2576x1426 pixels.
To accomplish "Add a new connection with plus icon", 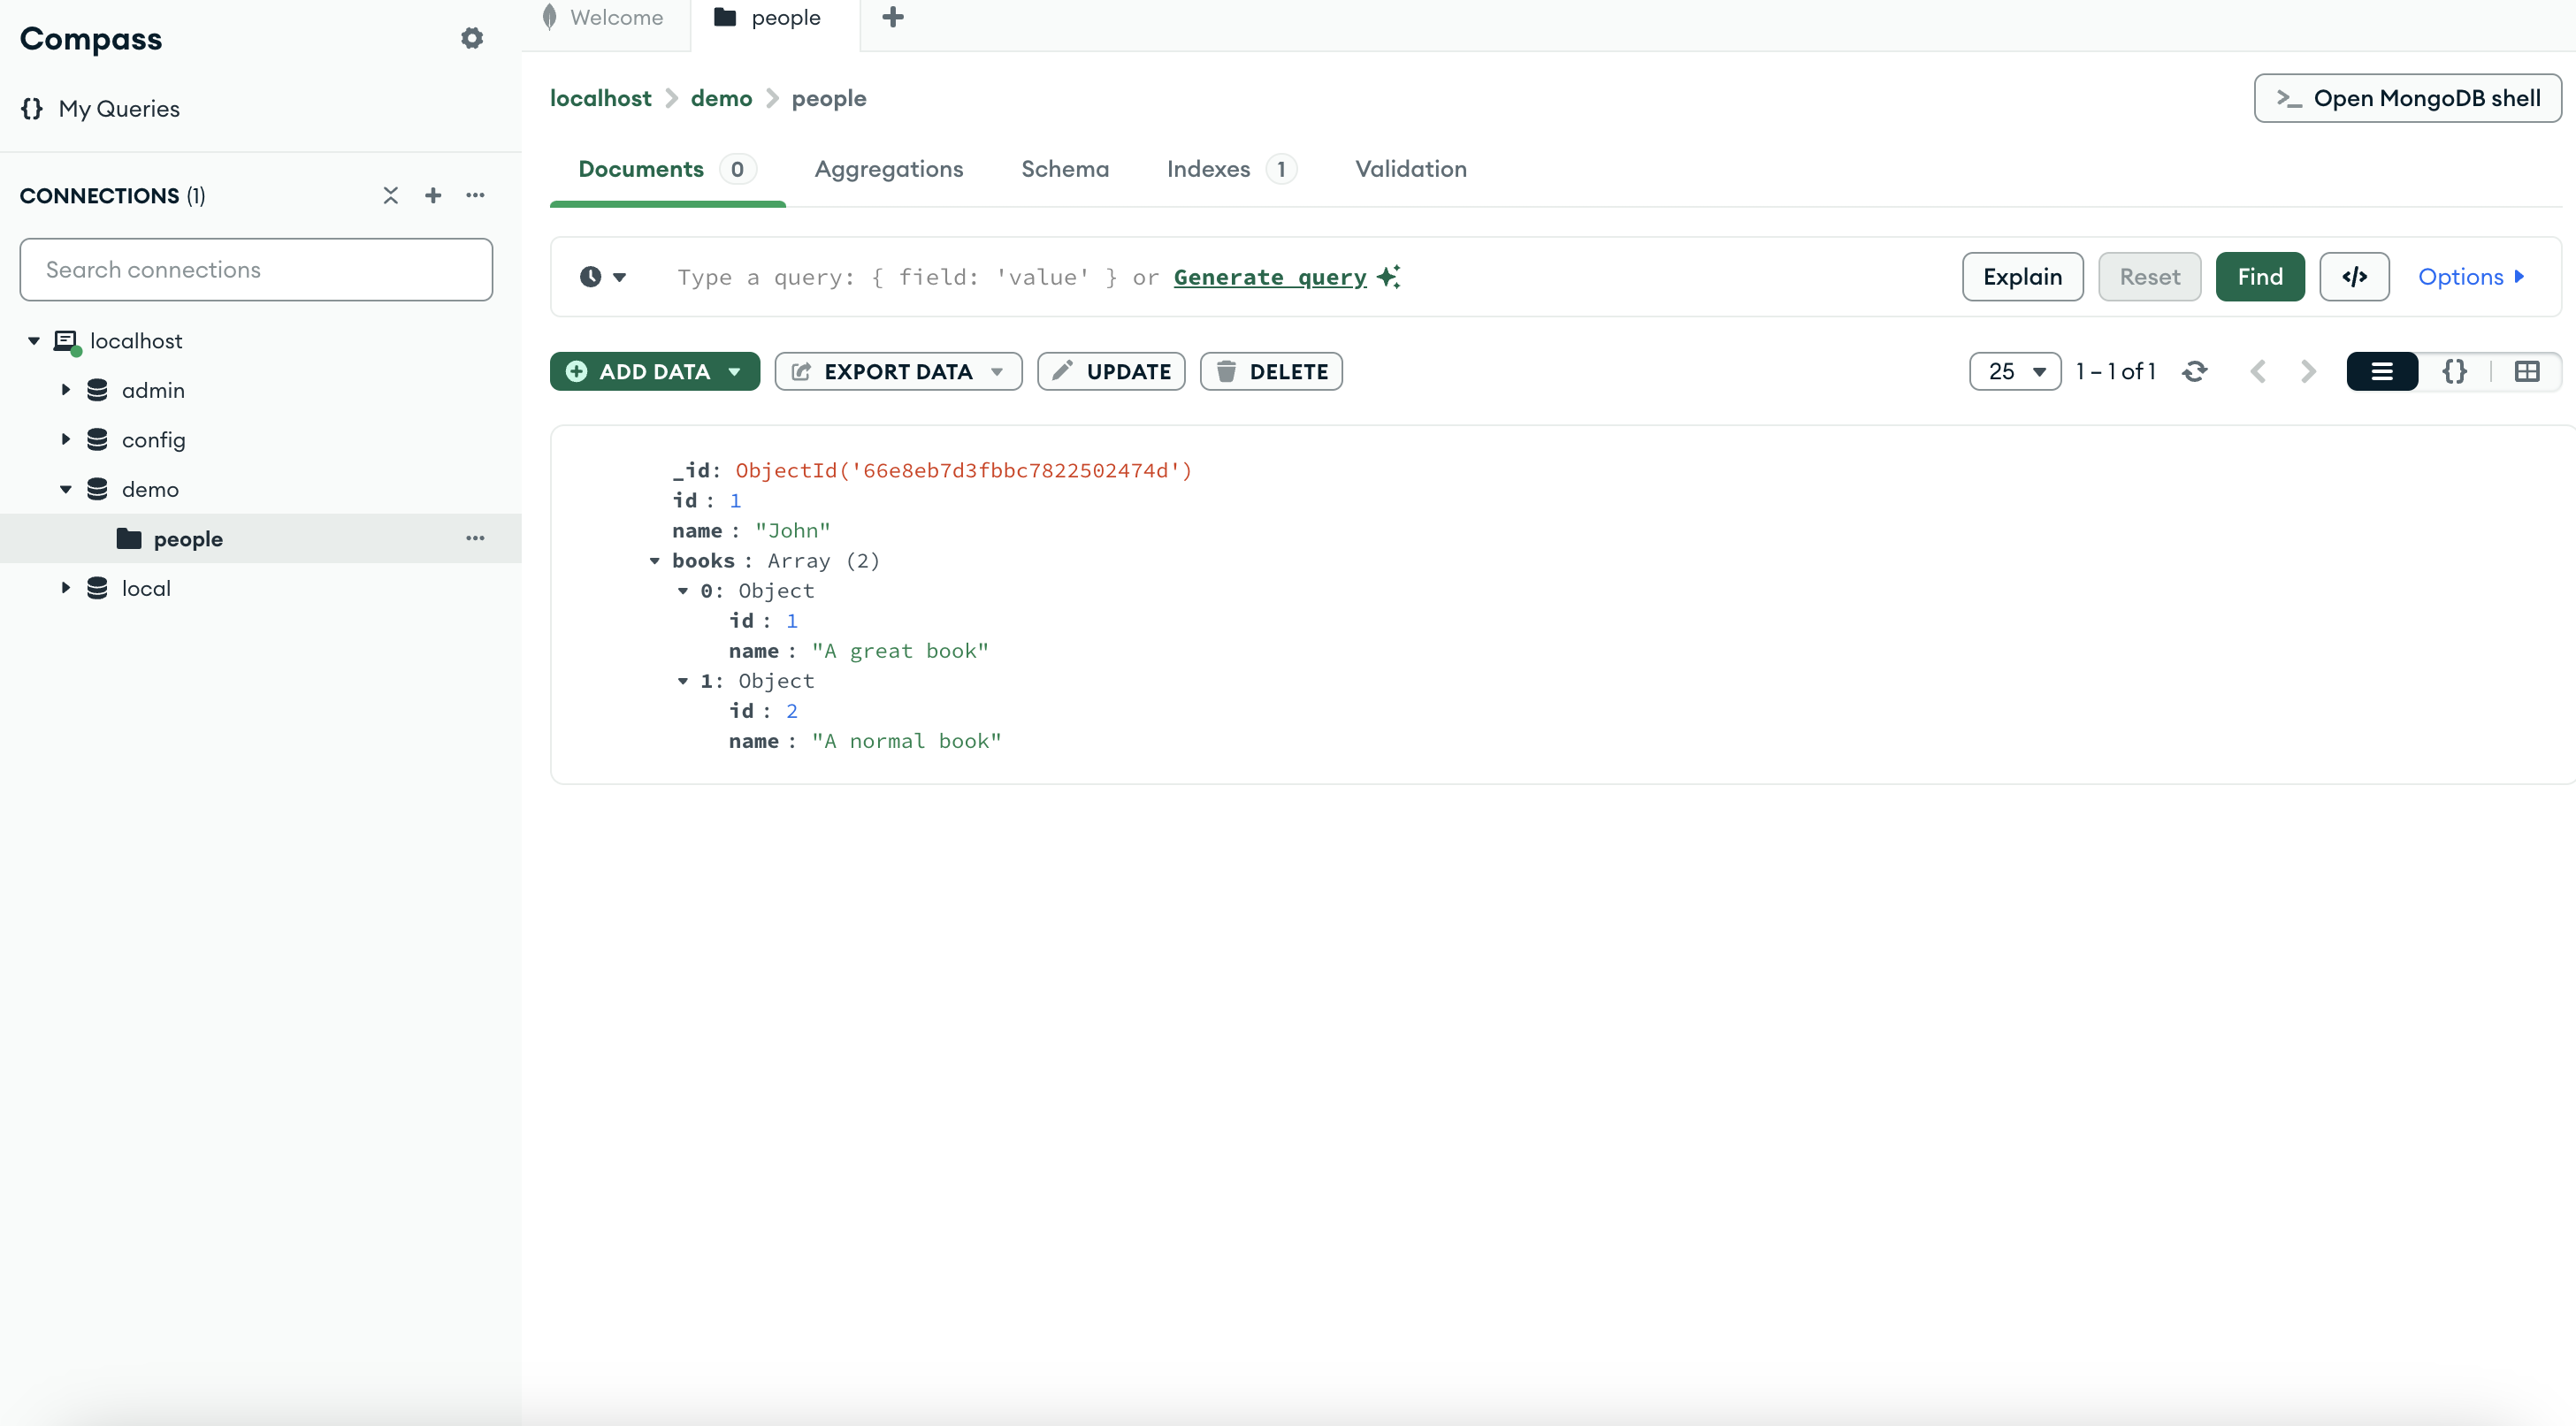I will pos(433,195).
